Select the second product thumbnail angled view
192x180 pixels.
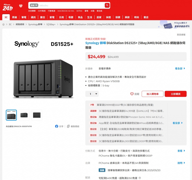click(x=24, y=115)
